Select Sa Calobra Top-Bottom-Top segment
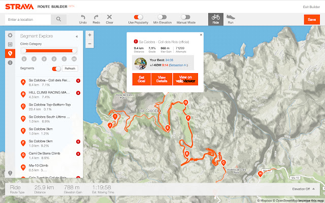The height and width of the screenshot is (203, 325). [x=50, y=107]
